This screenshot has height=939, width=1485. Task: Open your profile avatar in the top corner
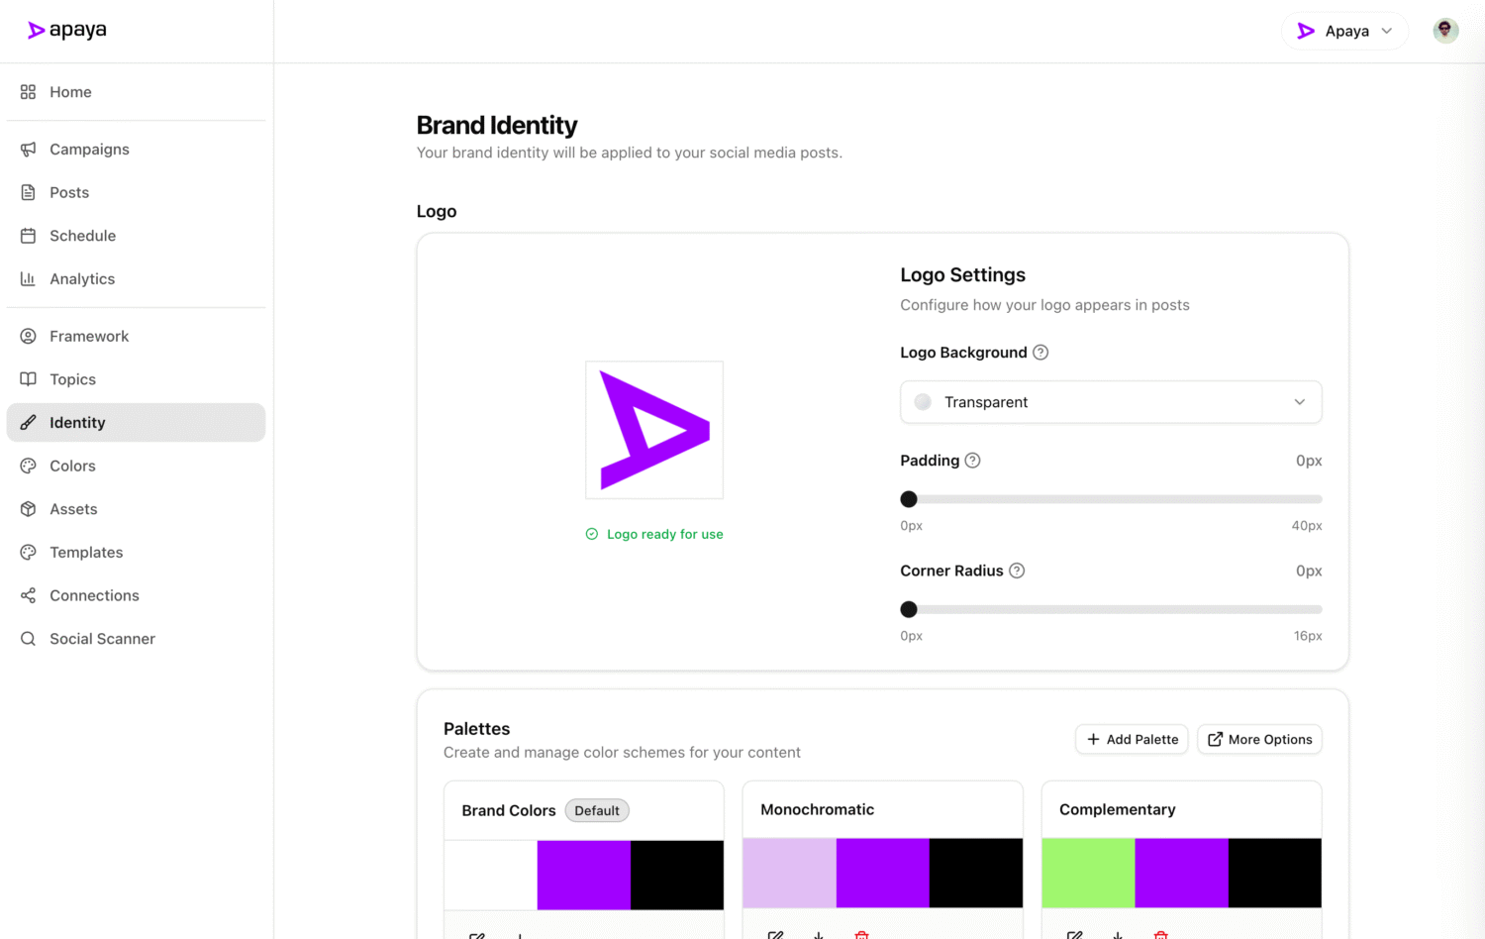click(1445, 31)
